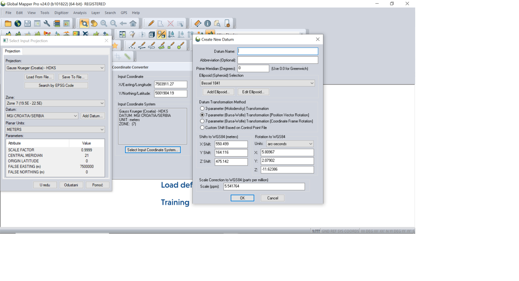Click the X Shift field 550.499
Image resolution: width=519 pixels, height=281 pixels.
[231, 144]
